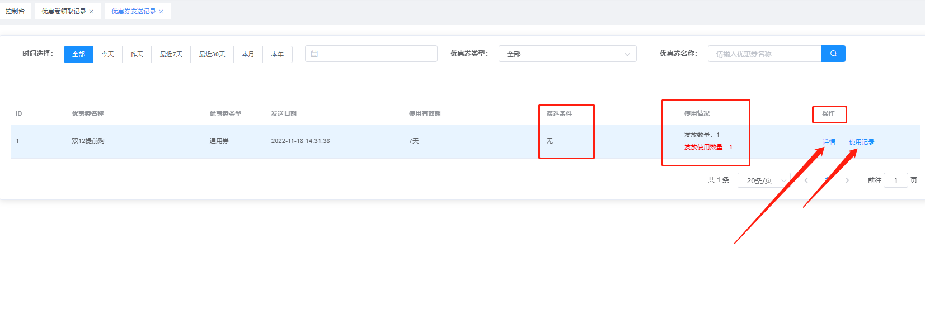
Task: Open the 优惠券类型 dropdown
Action: (567, 54)
